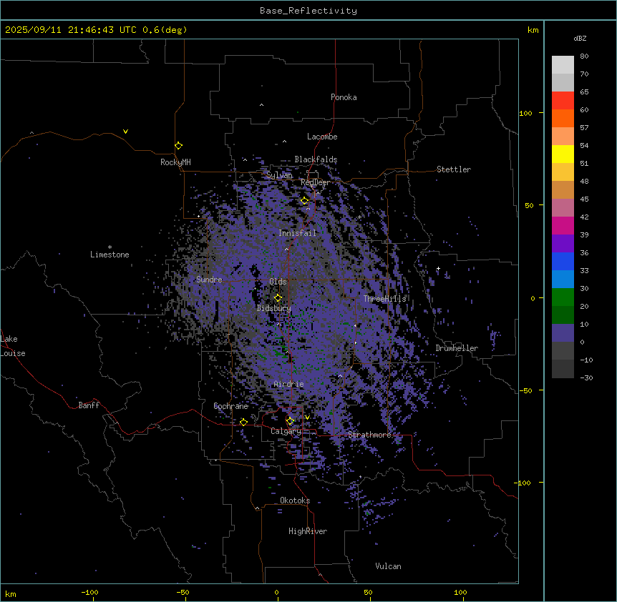
Task: Click the Okotoks town label
Action: click(295, 500)
